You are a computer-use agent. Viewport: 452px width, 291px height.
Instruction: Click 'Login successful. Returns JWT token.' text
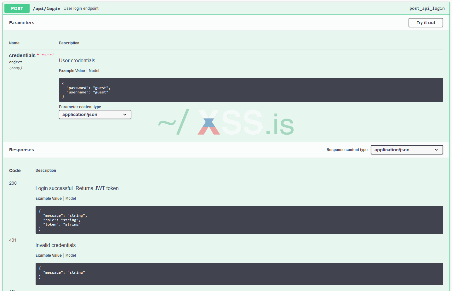(x=78, y=188)
